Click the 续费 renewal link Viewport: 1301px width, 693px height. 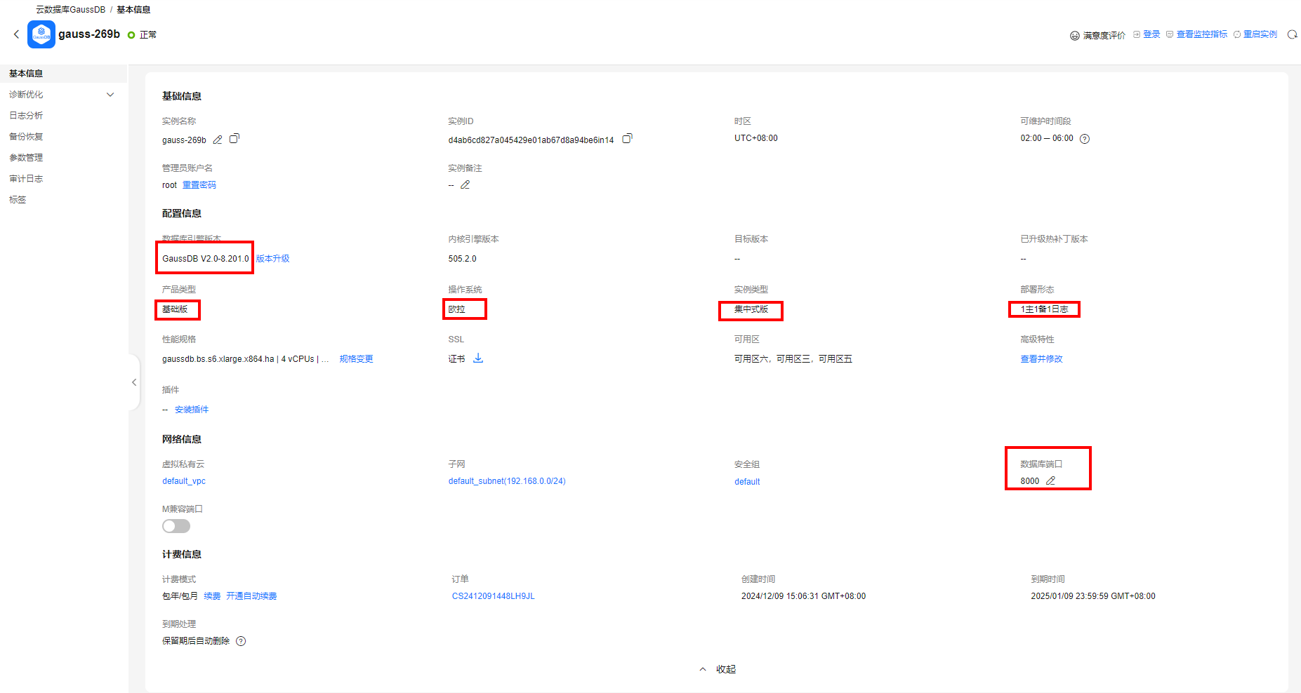pos(212,596)
